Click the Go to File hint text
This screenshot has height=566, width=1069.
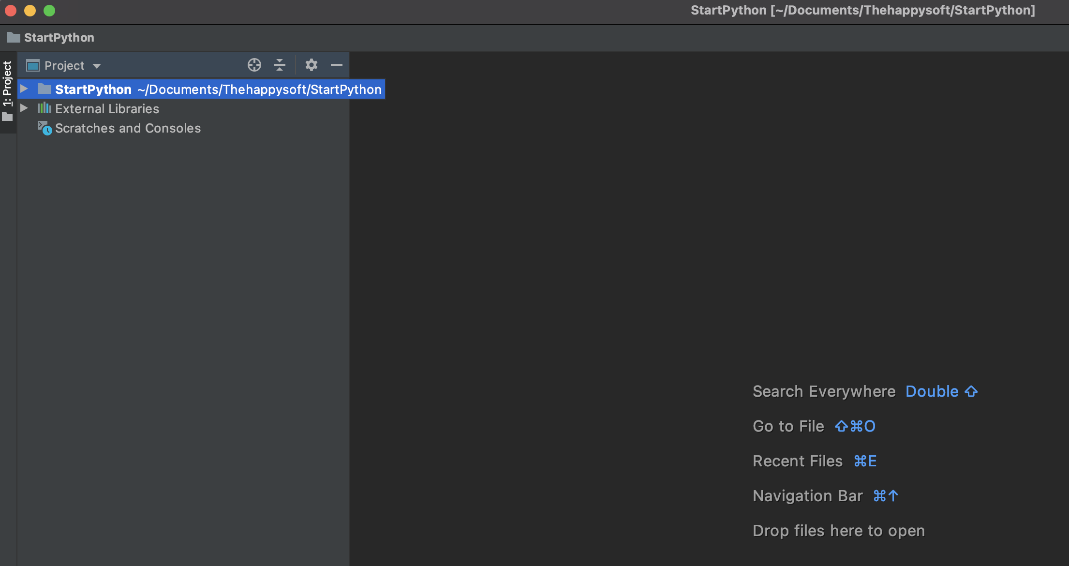pyautogui.click(x=788, y=426)
